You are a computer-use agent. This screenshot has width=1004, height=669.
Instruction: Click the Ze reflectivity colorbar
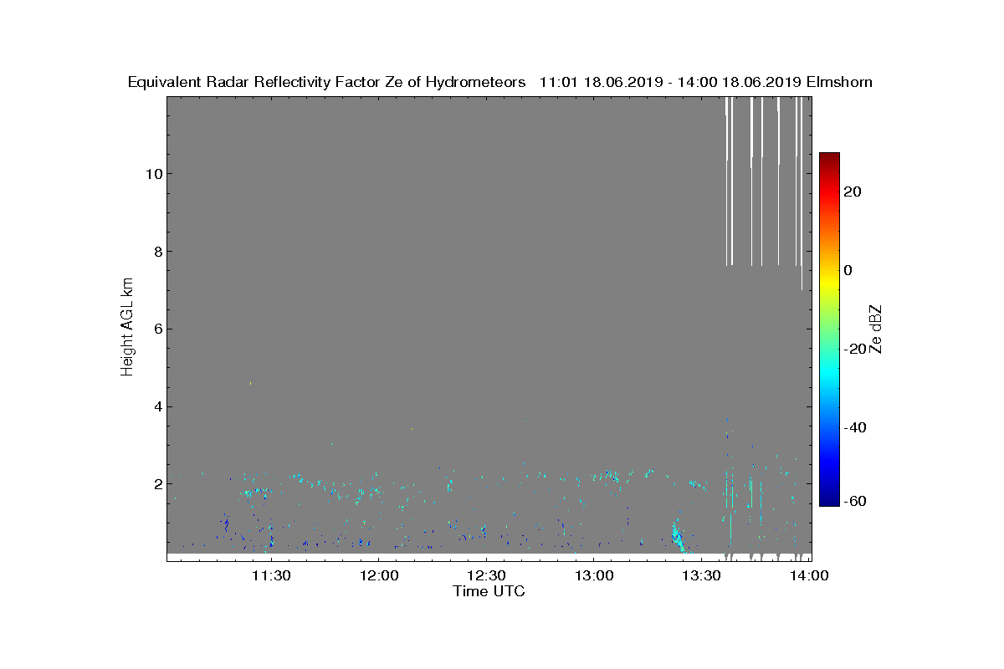tap(829, 329)
